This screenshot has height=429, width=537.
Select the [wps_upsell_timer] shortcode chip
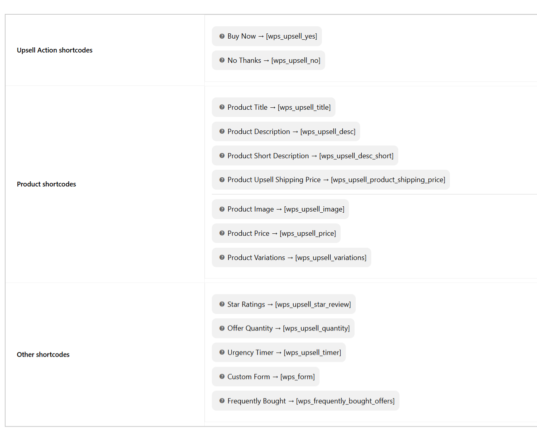click(279, 353)
